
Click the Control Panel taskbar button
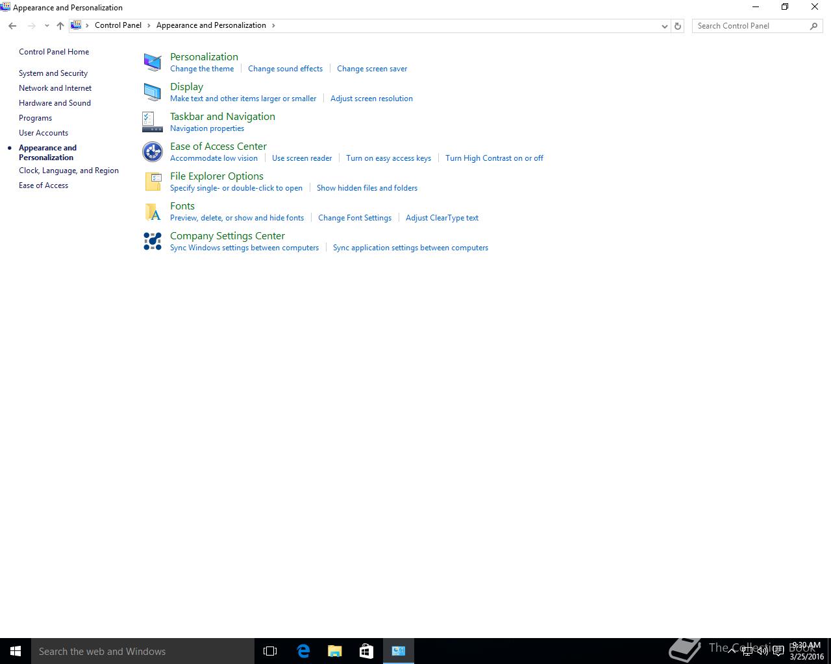pyautogui.click(x=398, y=651)
